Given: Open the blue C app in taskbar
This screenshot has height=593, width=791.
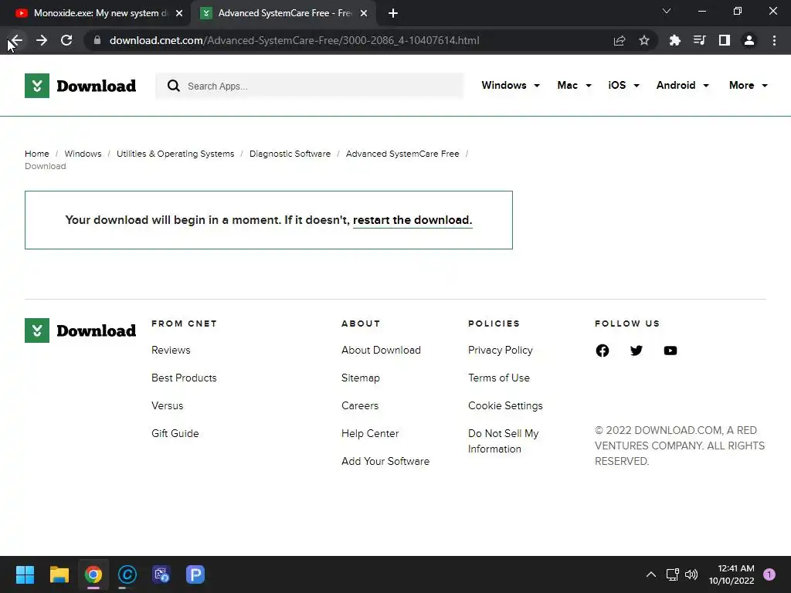Looking at the screenshot, I should tap(127, 574).
